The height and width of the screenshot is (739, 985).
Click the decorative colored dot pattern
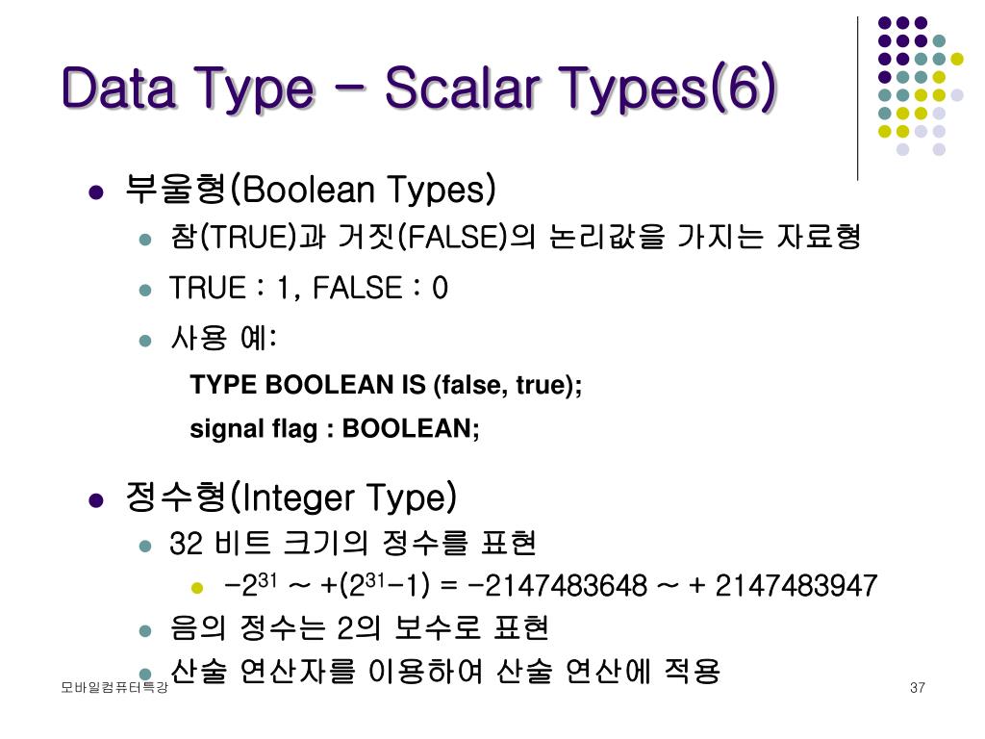(x=921, y=86)
